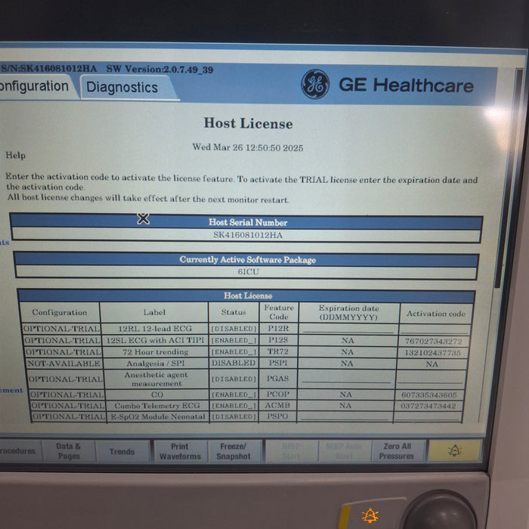This screenshot has width=529, height=529.
Task: Toggle status of CO license
Action: pos(234,394)
